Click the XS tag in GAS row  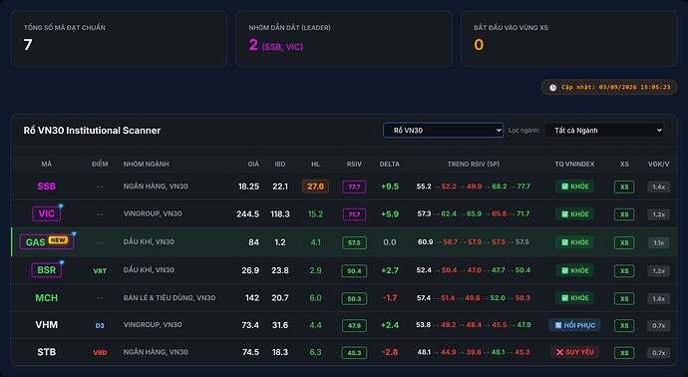point(624,242)
